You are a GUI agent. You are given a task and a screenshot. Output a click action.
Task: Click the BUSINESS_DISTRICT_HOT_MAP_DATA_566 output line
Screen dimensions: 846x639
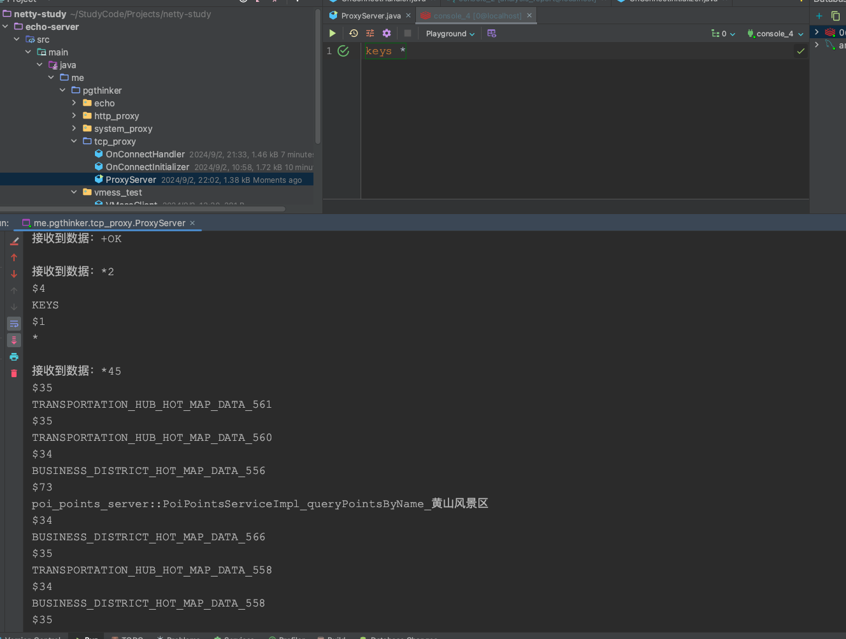coord(148,537)
